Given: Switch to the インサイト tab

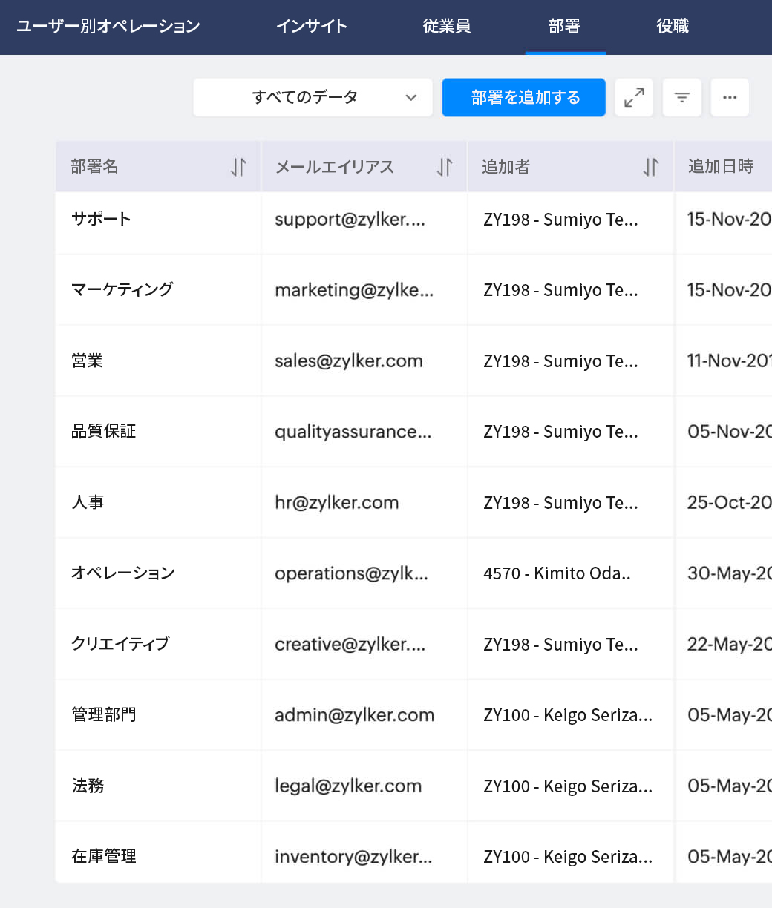Looking at the screenshot, I should pos(312,26).
